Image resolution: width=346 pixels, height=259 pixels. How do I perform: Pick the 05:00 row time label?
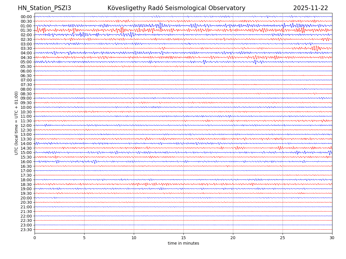pyautogui.click(x=26, y=62)
